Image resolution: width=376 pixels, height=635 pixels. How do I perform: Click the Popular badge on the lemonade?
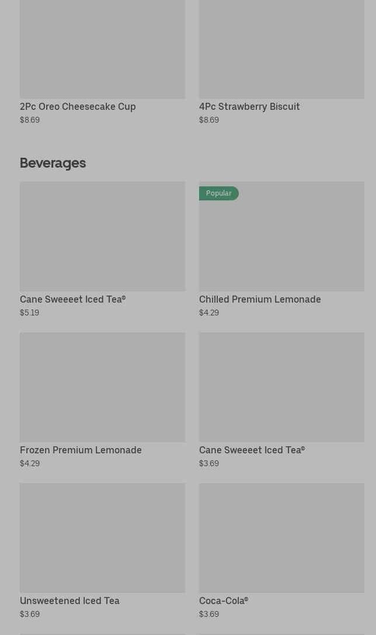point(218,193)
